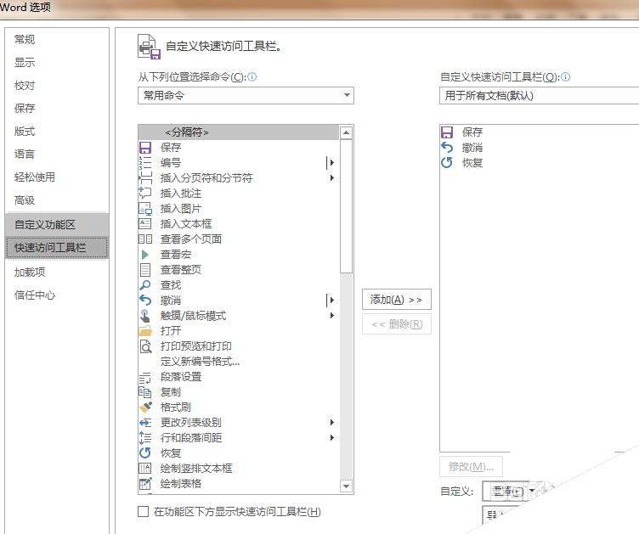The width and height of the screenshot is (639, 534).
Task: Click the Insert picture icon (插入图片)
Action: [145, 209]
